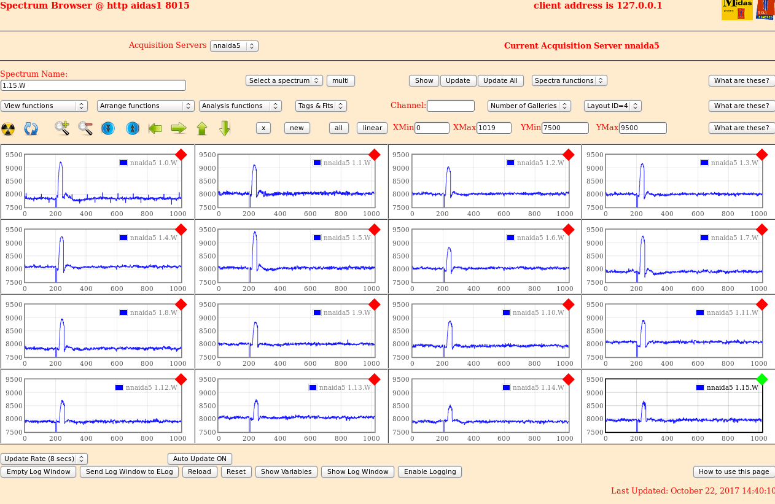
Task: Click the x button
Action: (x=263, y=128)
